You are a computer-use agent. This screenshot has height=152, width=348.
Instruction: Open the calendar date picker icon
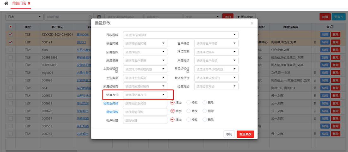pos(99,17)
